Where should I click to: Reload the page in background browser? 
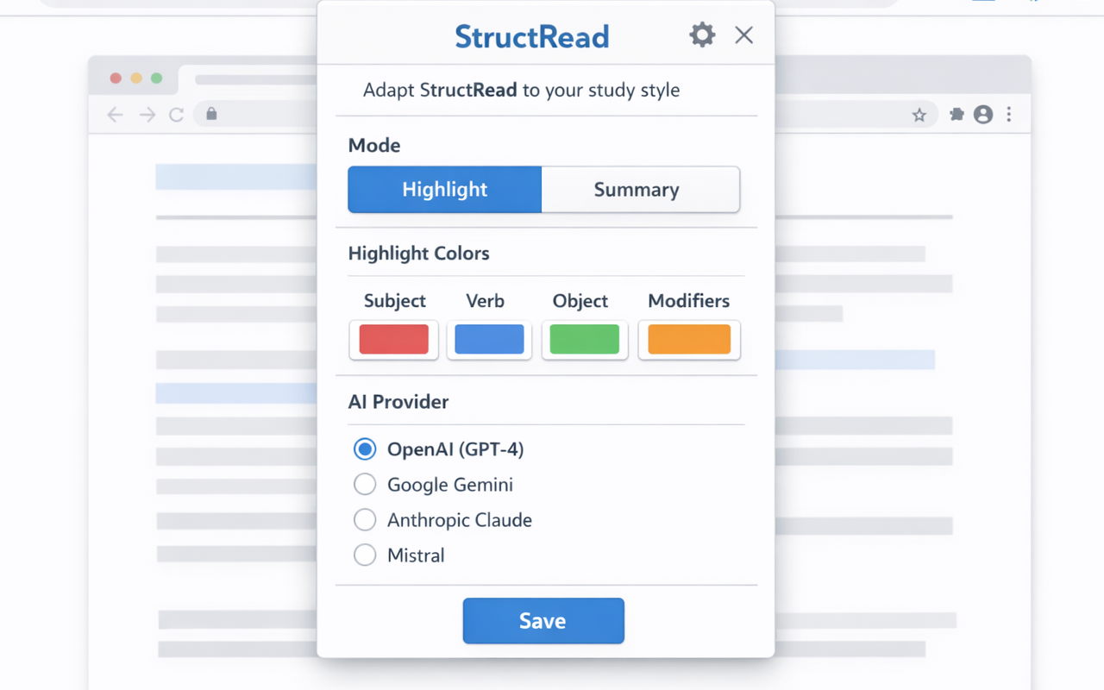tap(177, 115)
